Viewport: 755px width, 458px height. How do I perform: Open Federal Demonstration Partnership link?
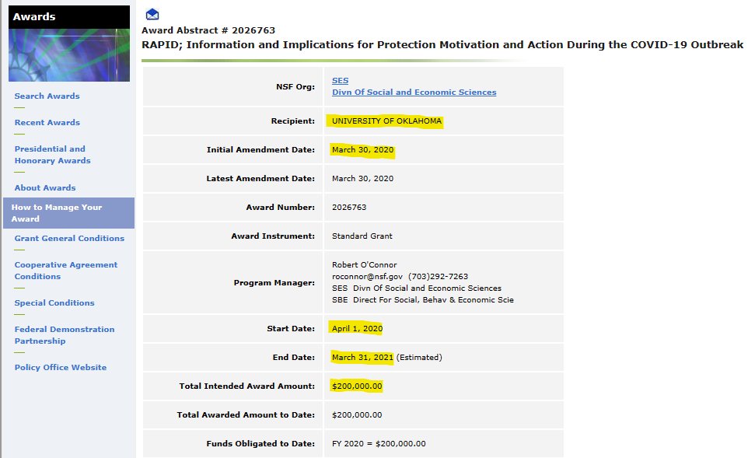[64, 335]
